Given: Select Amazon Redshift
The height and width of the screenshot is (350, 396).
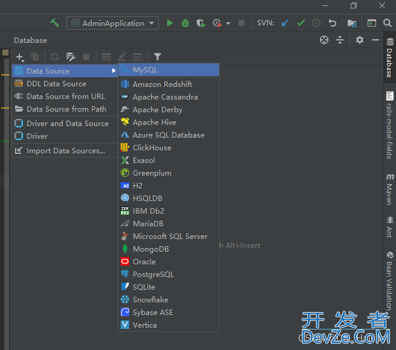Looking at the screenshot, I should point(168,84).
